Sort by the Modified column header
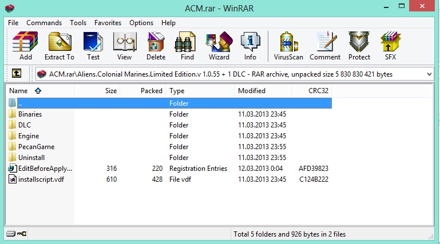 pyautogui.click(x=252, y=91)
